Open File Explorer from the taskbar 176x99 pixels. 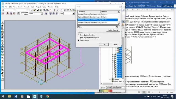click(10, 97)
